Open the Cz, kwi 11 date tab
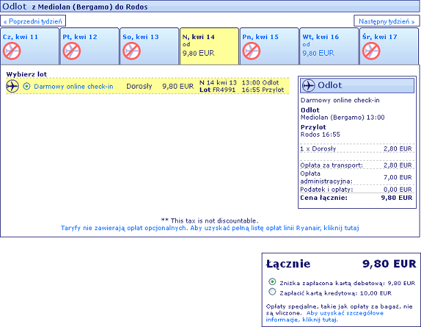 click(30, 46)
